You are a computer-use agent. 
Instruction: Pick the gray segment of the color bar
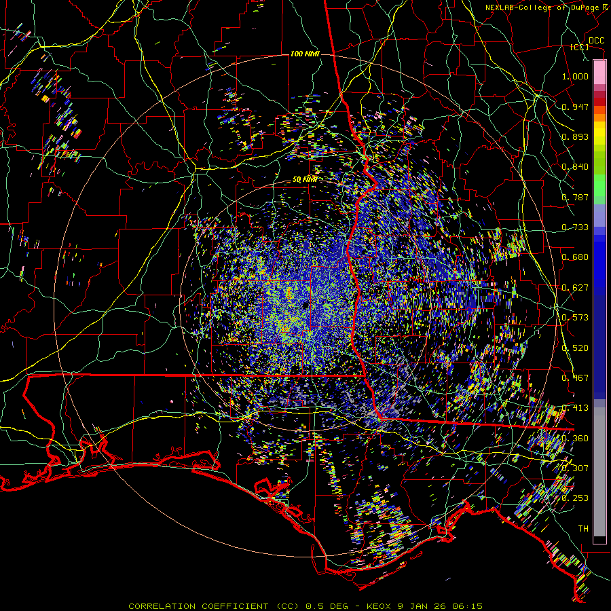click(x=599, y=472)
